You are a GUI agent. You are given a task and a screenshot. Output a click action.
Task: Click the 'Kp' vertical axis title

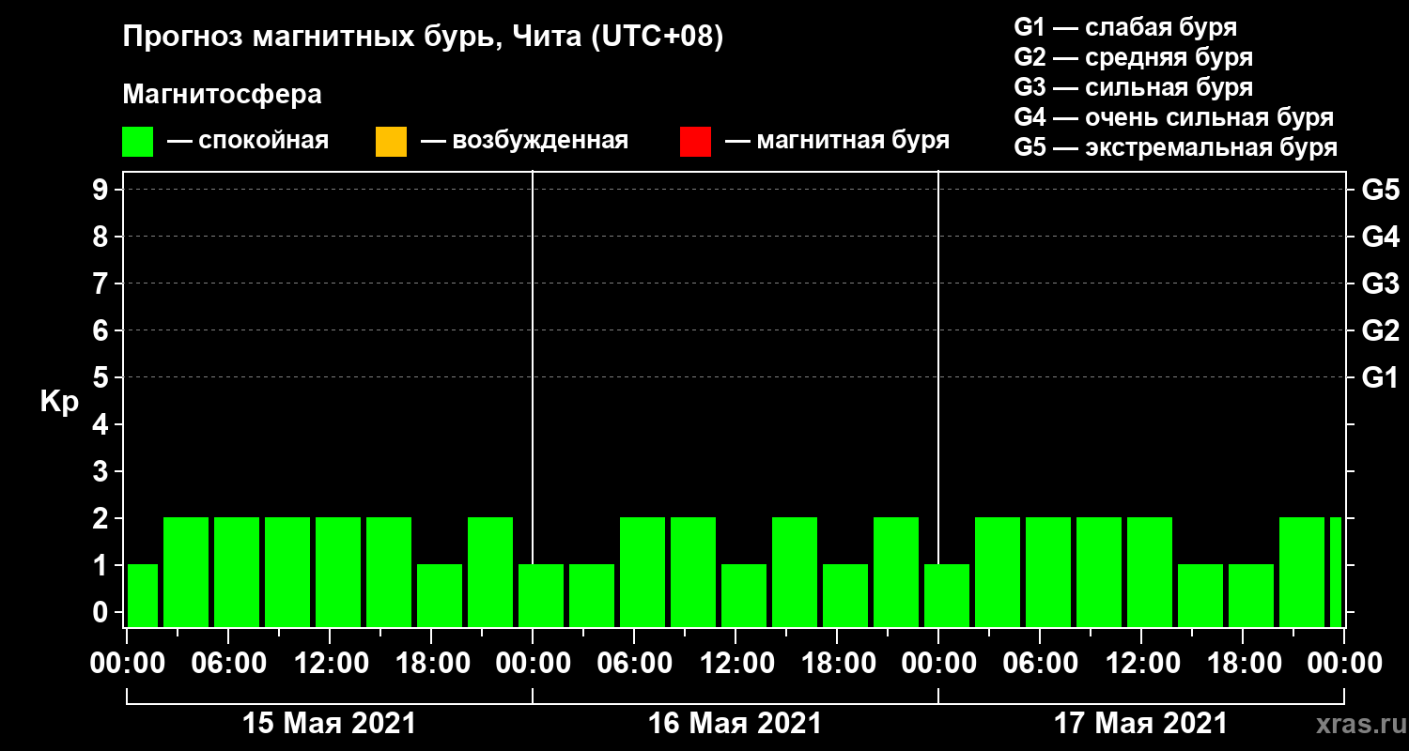(59, 402)
